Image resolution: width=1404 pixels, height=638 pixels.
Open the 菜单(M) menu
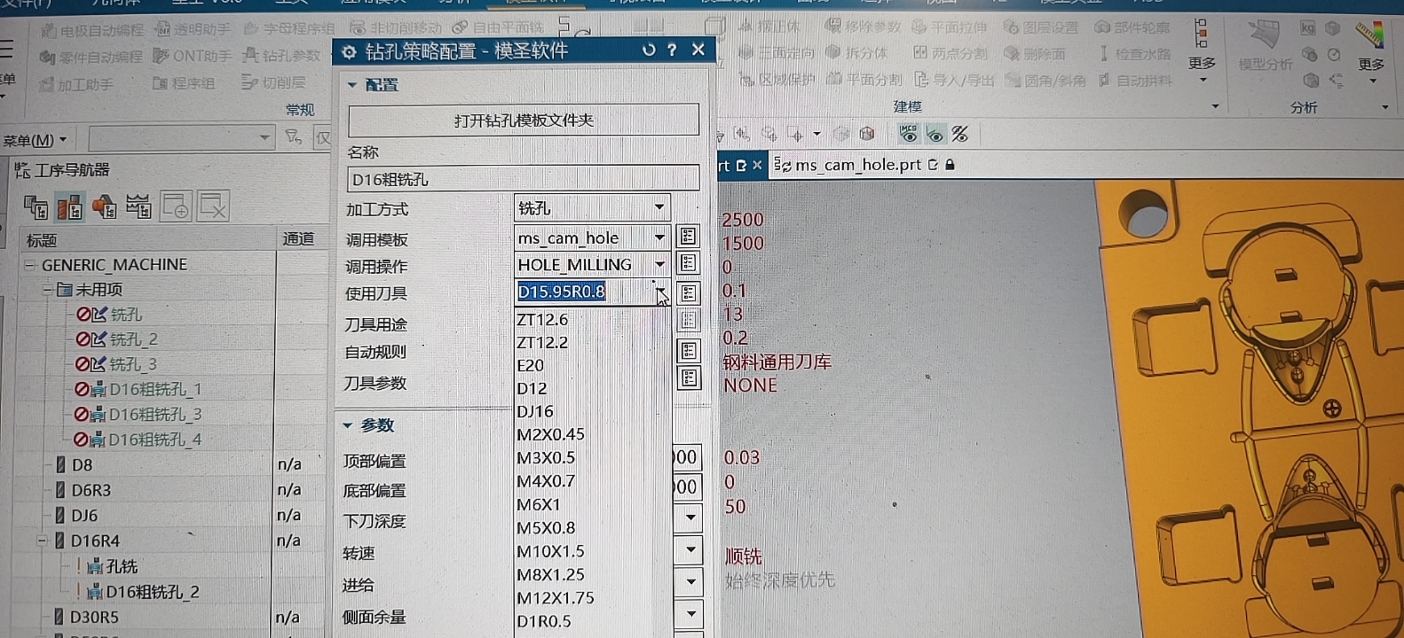coord(34,141)
